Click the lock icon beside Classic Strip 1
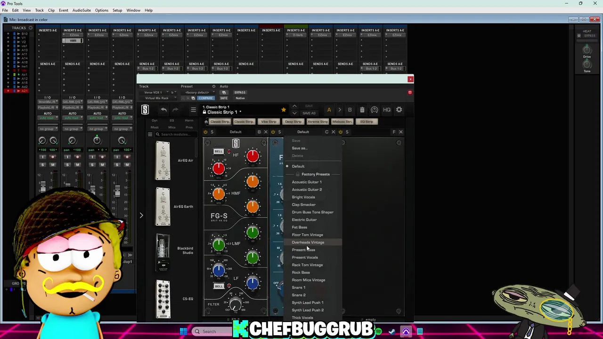The width and height of the screenshot is (603, 339). (x=204, y=112)
